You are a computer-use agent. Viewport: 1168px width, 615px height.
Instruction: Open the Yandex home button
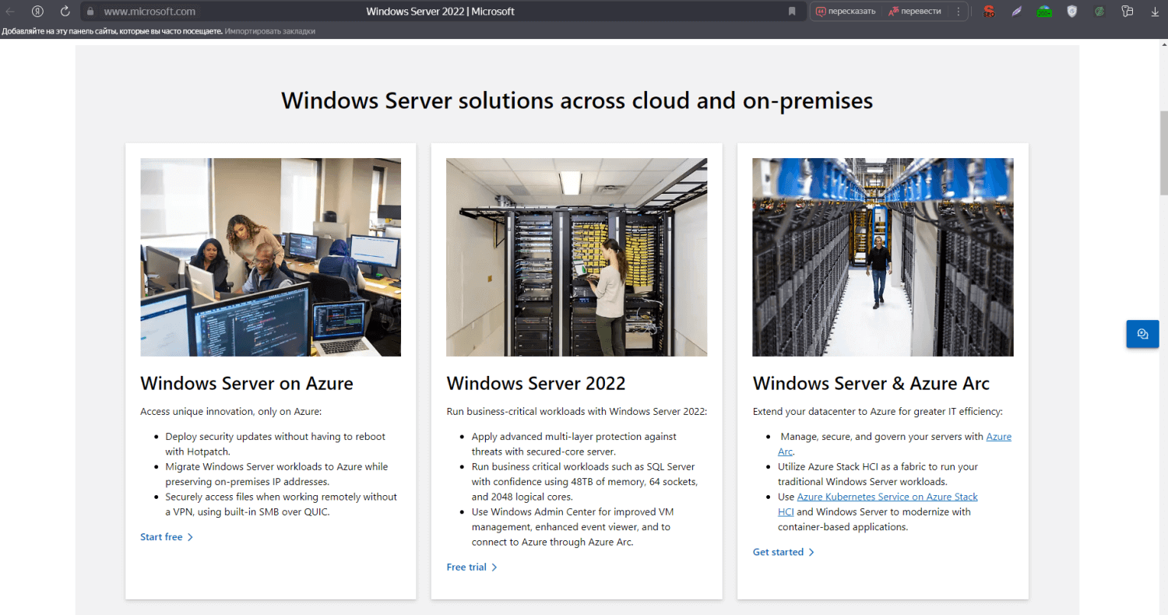click(37, 12)
